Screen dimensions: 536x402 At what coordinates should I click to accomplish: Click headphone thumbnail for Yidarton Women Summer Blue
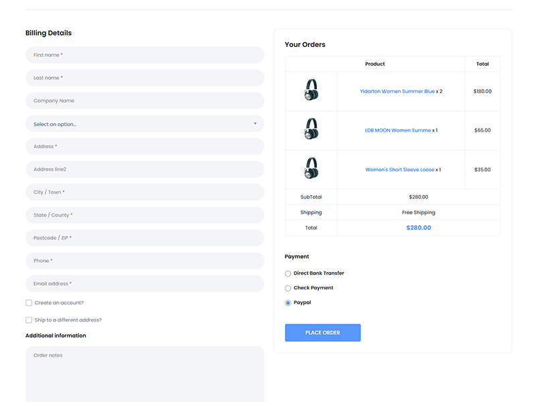311,90
